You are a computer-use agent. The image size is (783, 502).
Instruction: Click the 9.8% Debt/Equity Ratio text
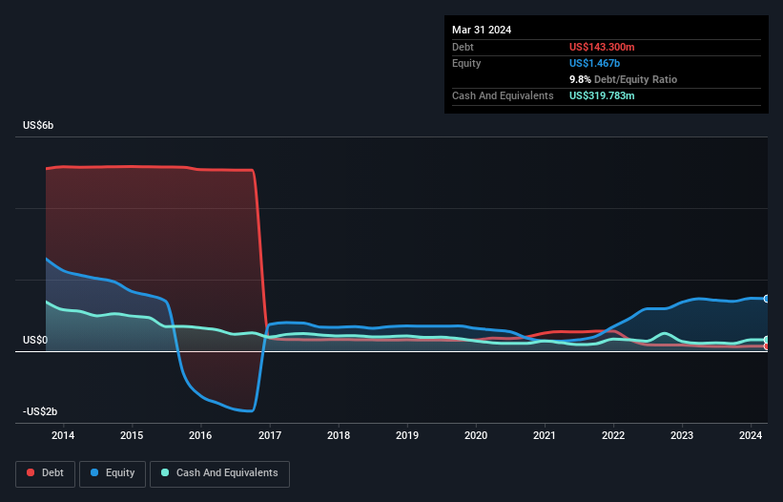tap(623, 79)
